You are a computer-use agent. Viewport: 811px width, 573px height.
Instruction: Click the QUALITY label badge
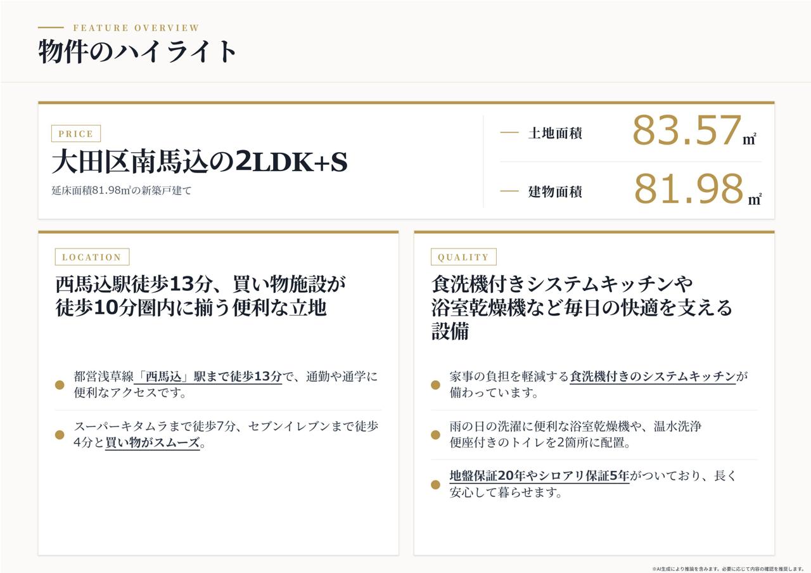point(464,257)
